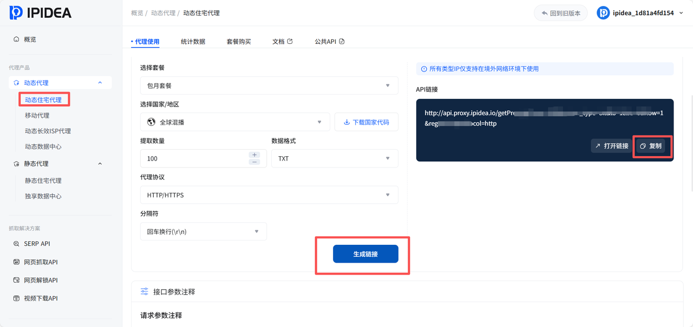Select 动态住宅代理 in the sidebar
Screen dimensions: 693x327
43,99
